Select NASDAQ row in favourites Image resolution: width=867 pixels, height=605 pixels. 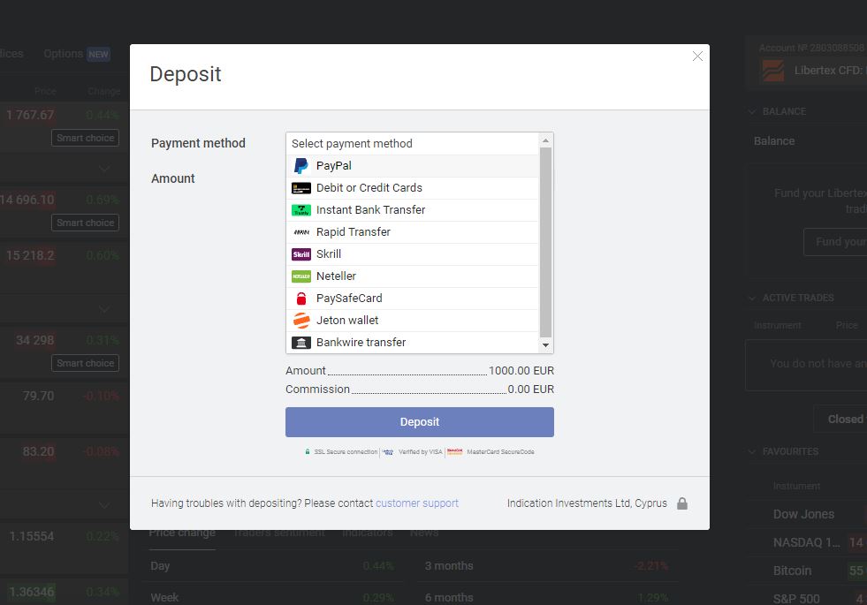tap(806, 542)
